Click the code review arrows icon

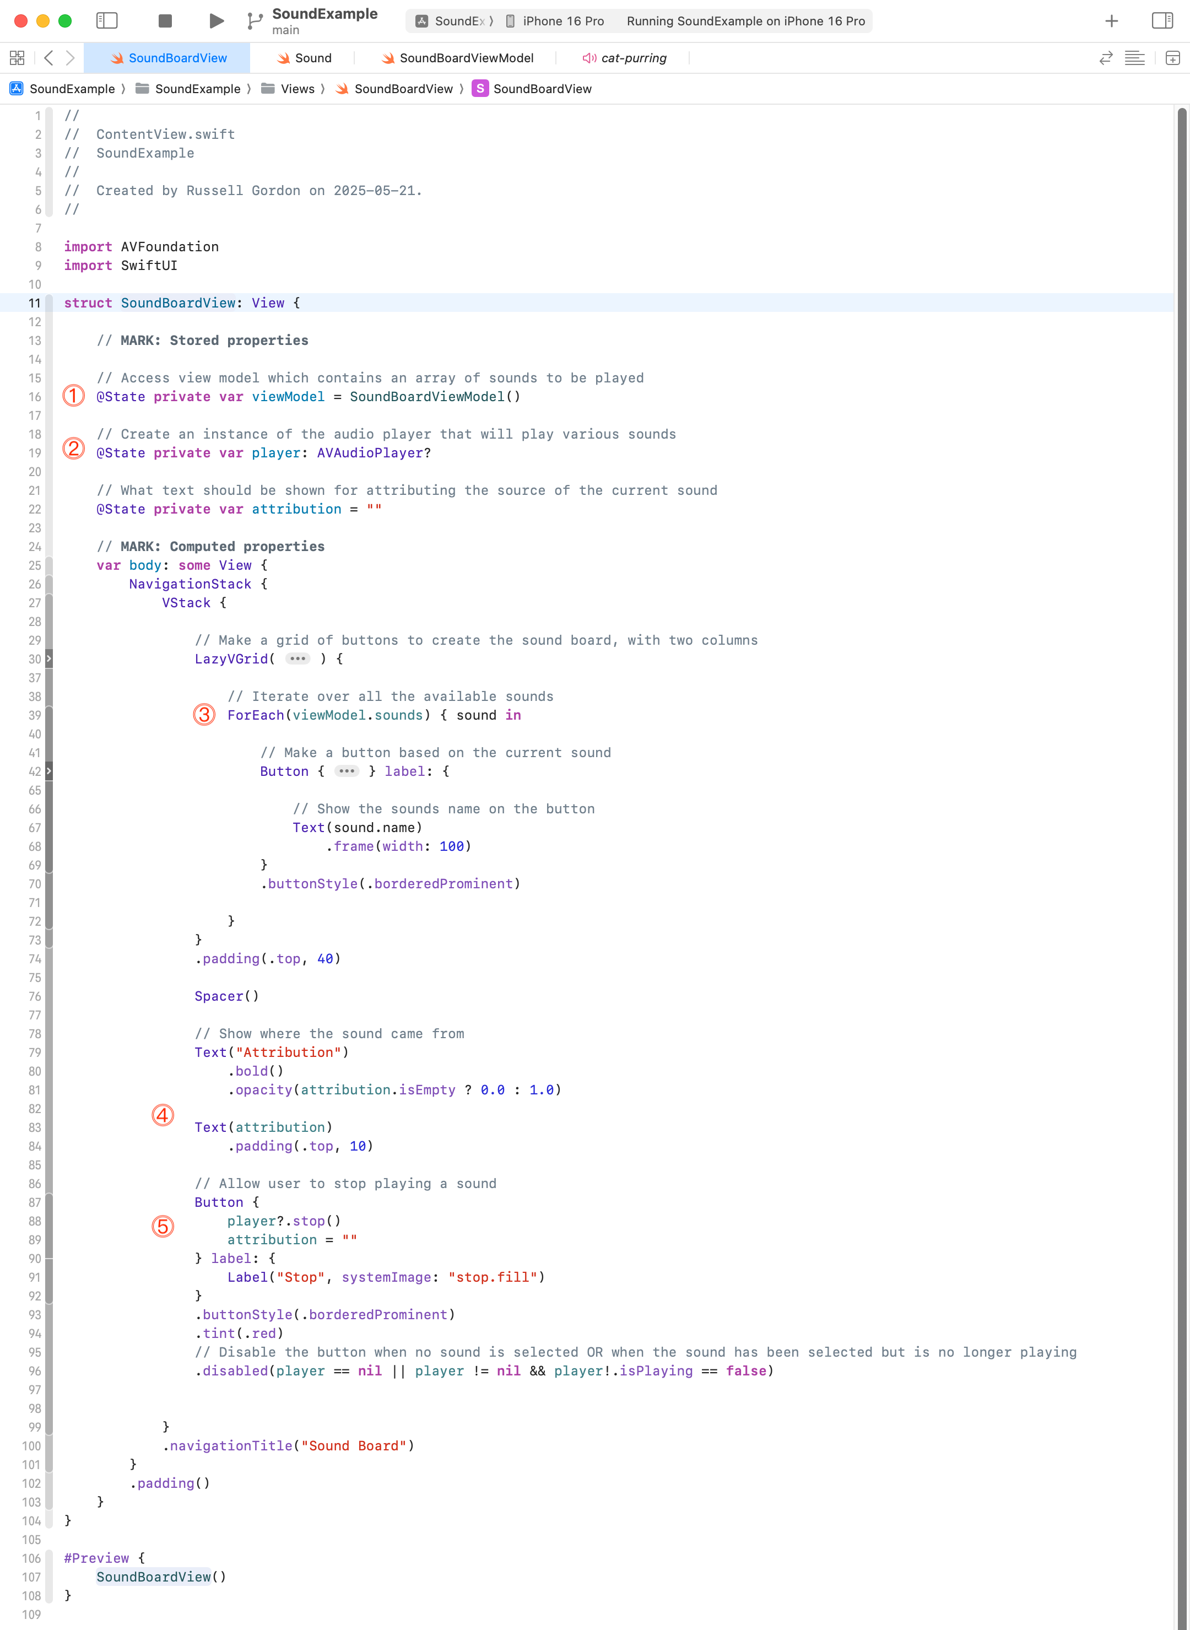click(1106, 58)
